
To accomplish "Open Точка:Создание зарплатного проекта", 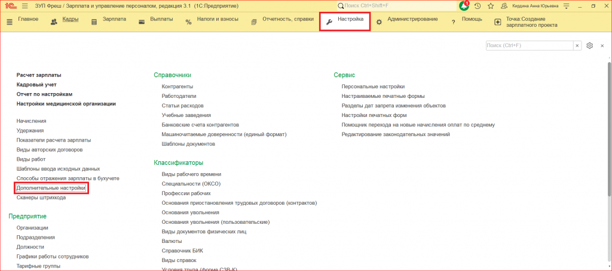I will (x=531, y=22).
